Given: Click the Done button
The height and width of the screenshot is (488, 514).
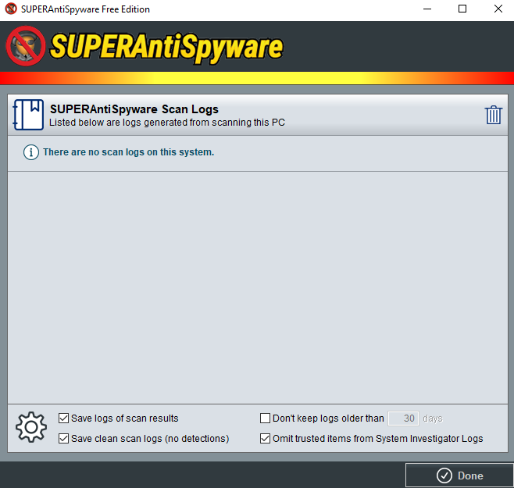Looking at the screenshot, I should click(459, 476).
